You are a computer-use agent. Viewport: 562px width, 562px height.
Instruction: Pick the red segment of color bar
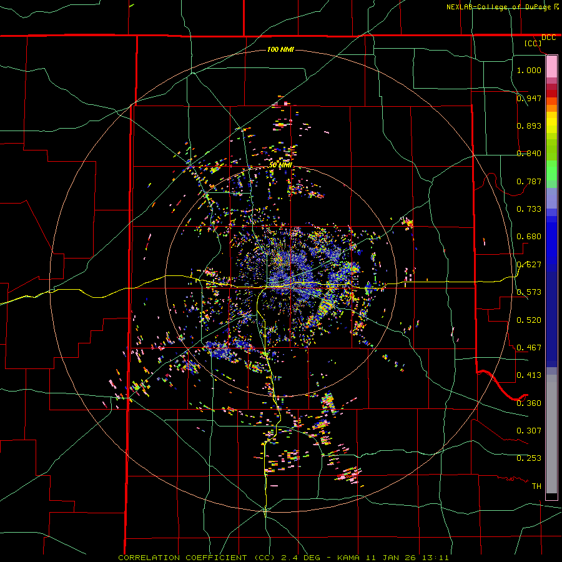tap(551, 93)
